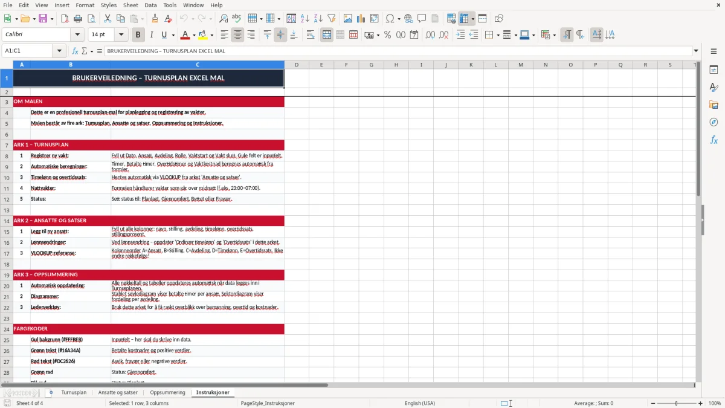Screen dimensions: 725x408
Task: Click PageStyle_Instruksjoner in status bar
Action: pyautogui.click(x=268, y=403)
